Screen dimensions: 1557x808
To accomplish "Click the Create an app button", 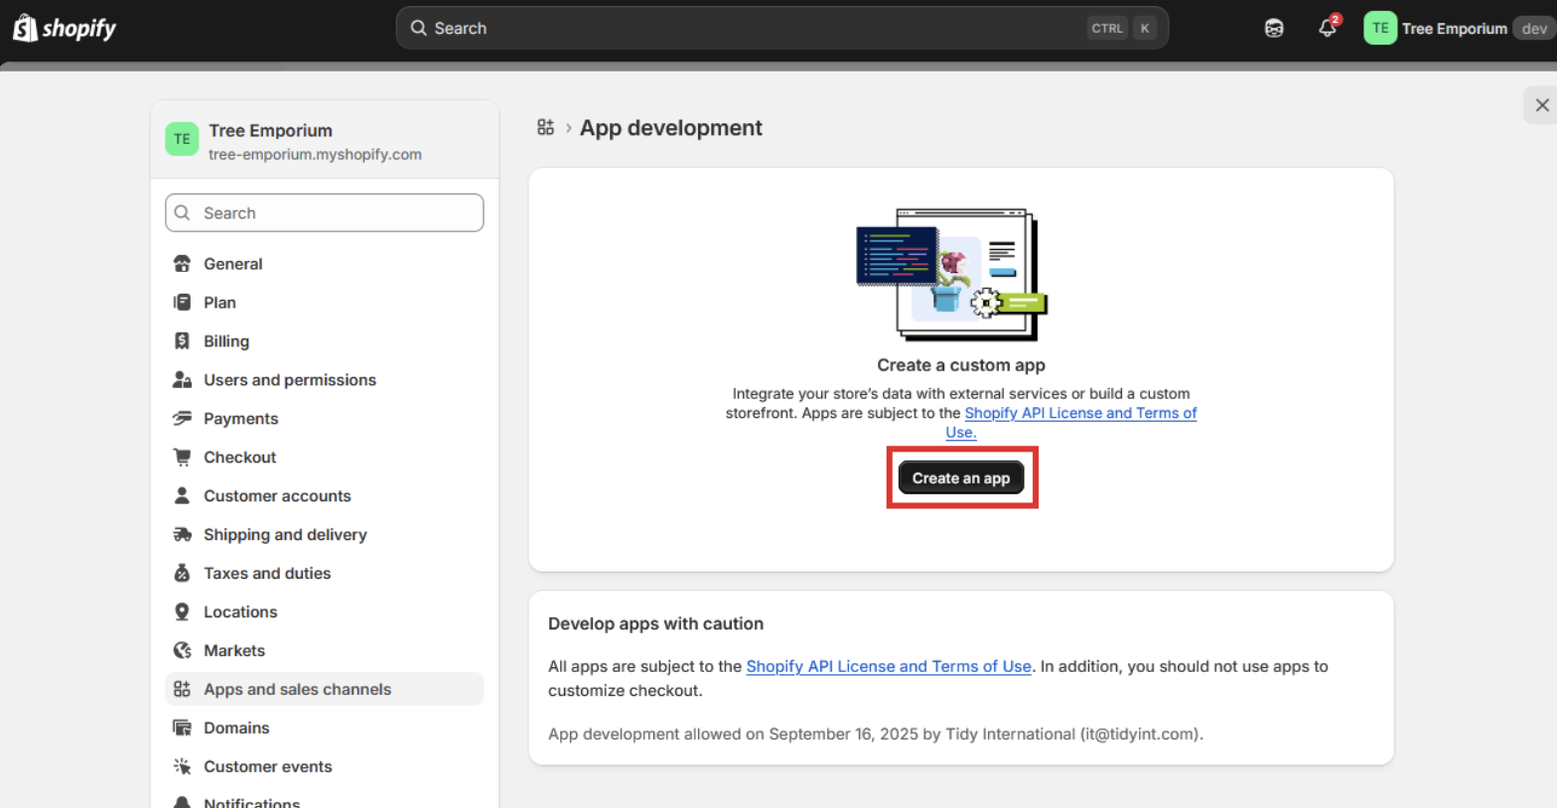I will coord(961,477).
